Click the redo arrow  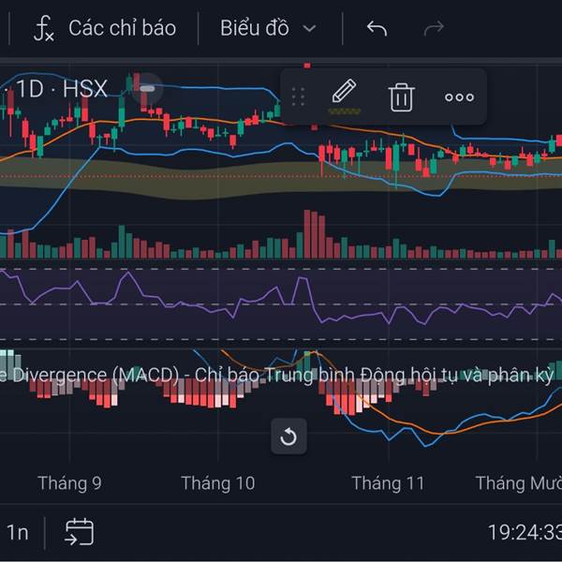[x=433, y=28]
